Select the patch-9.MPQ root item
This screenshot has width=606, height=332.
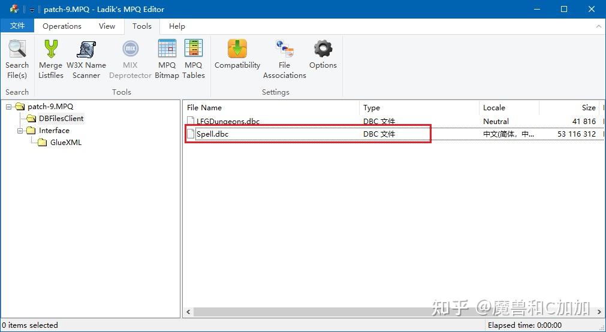(x=50, y=107)
